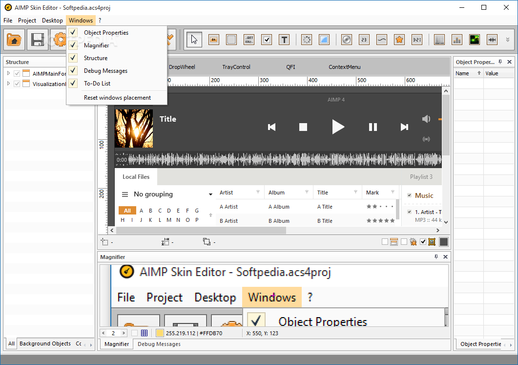Check box beside spark effect icon
Screen dimensions: 518x365
pyautogui.click(x=404, y=242)
